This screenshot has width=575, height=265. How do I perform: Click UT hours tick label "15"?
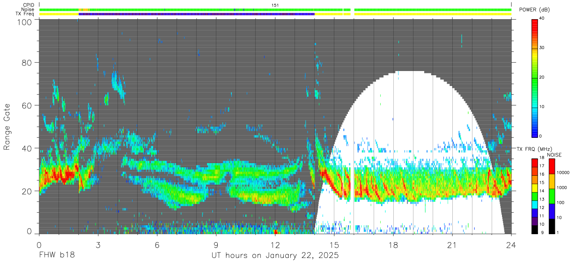pyautogui.click(x=334, y=245)
